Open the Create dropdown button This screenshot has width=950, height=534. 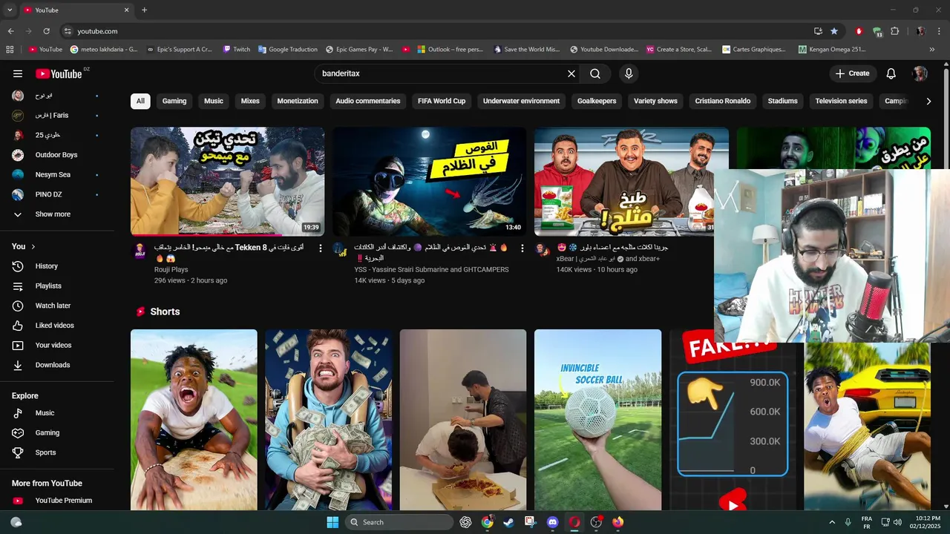pyautogui.click(x=853, y=73)
